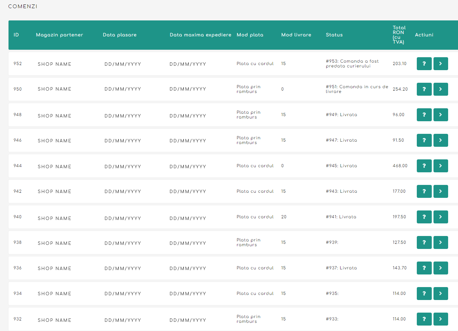Select the Data plasare column header
The image size is (458, 331).
coord(120,35)
